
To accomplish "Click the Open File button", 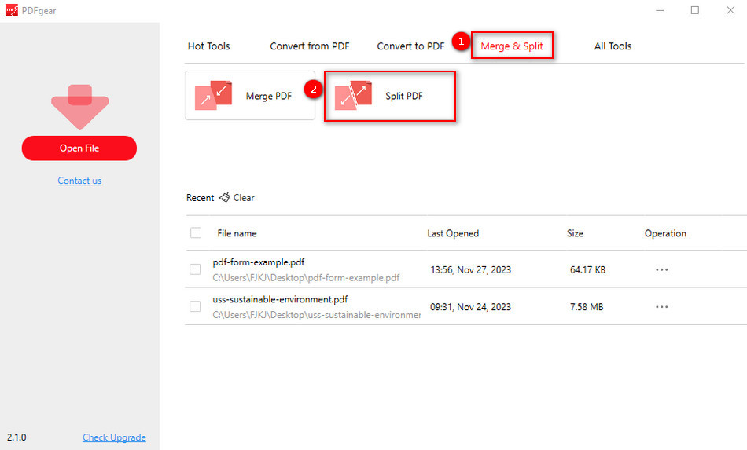I will pyautogui.click(x=79, y=148).
